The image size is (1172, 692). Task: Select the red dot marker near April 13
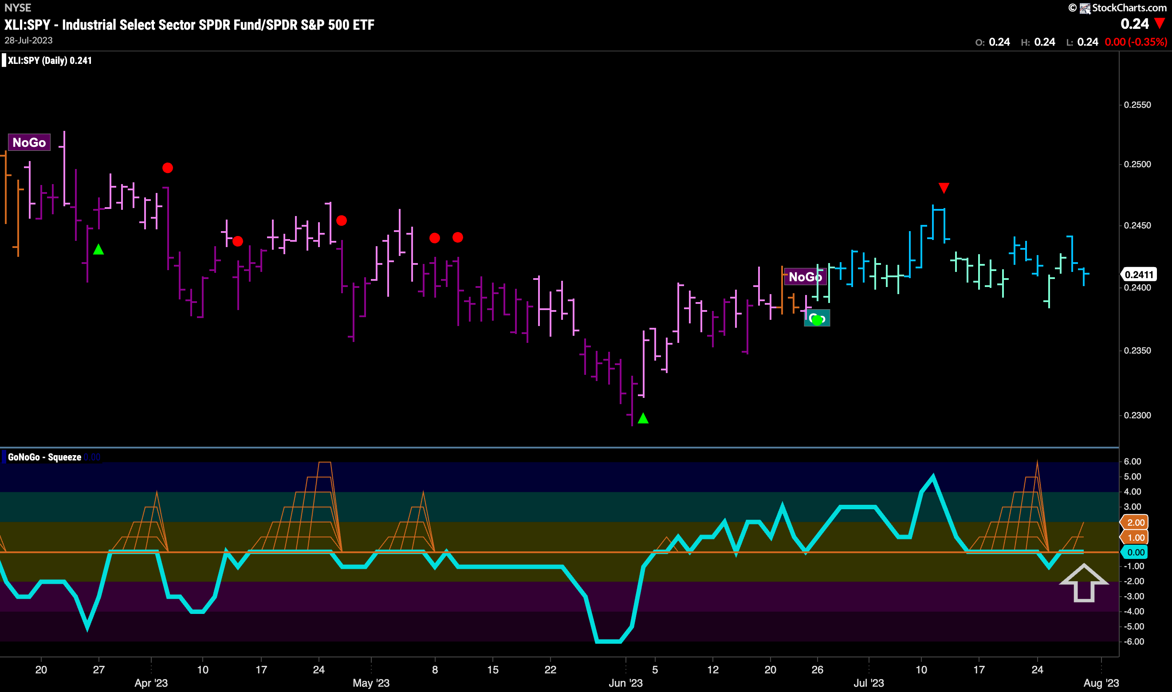click(238, 241)
